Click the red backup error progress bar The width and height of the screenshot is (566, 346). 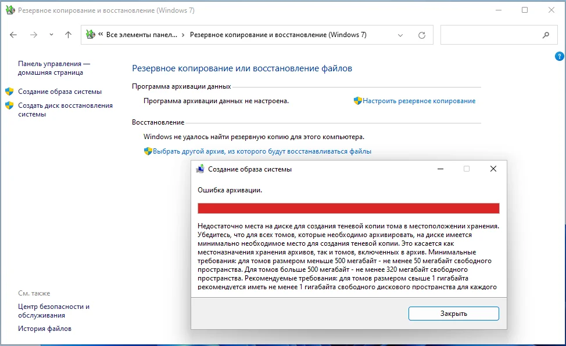[348, 209]
